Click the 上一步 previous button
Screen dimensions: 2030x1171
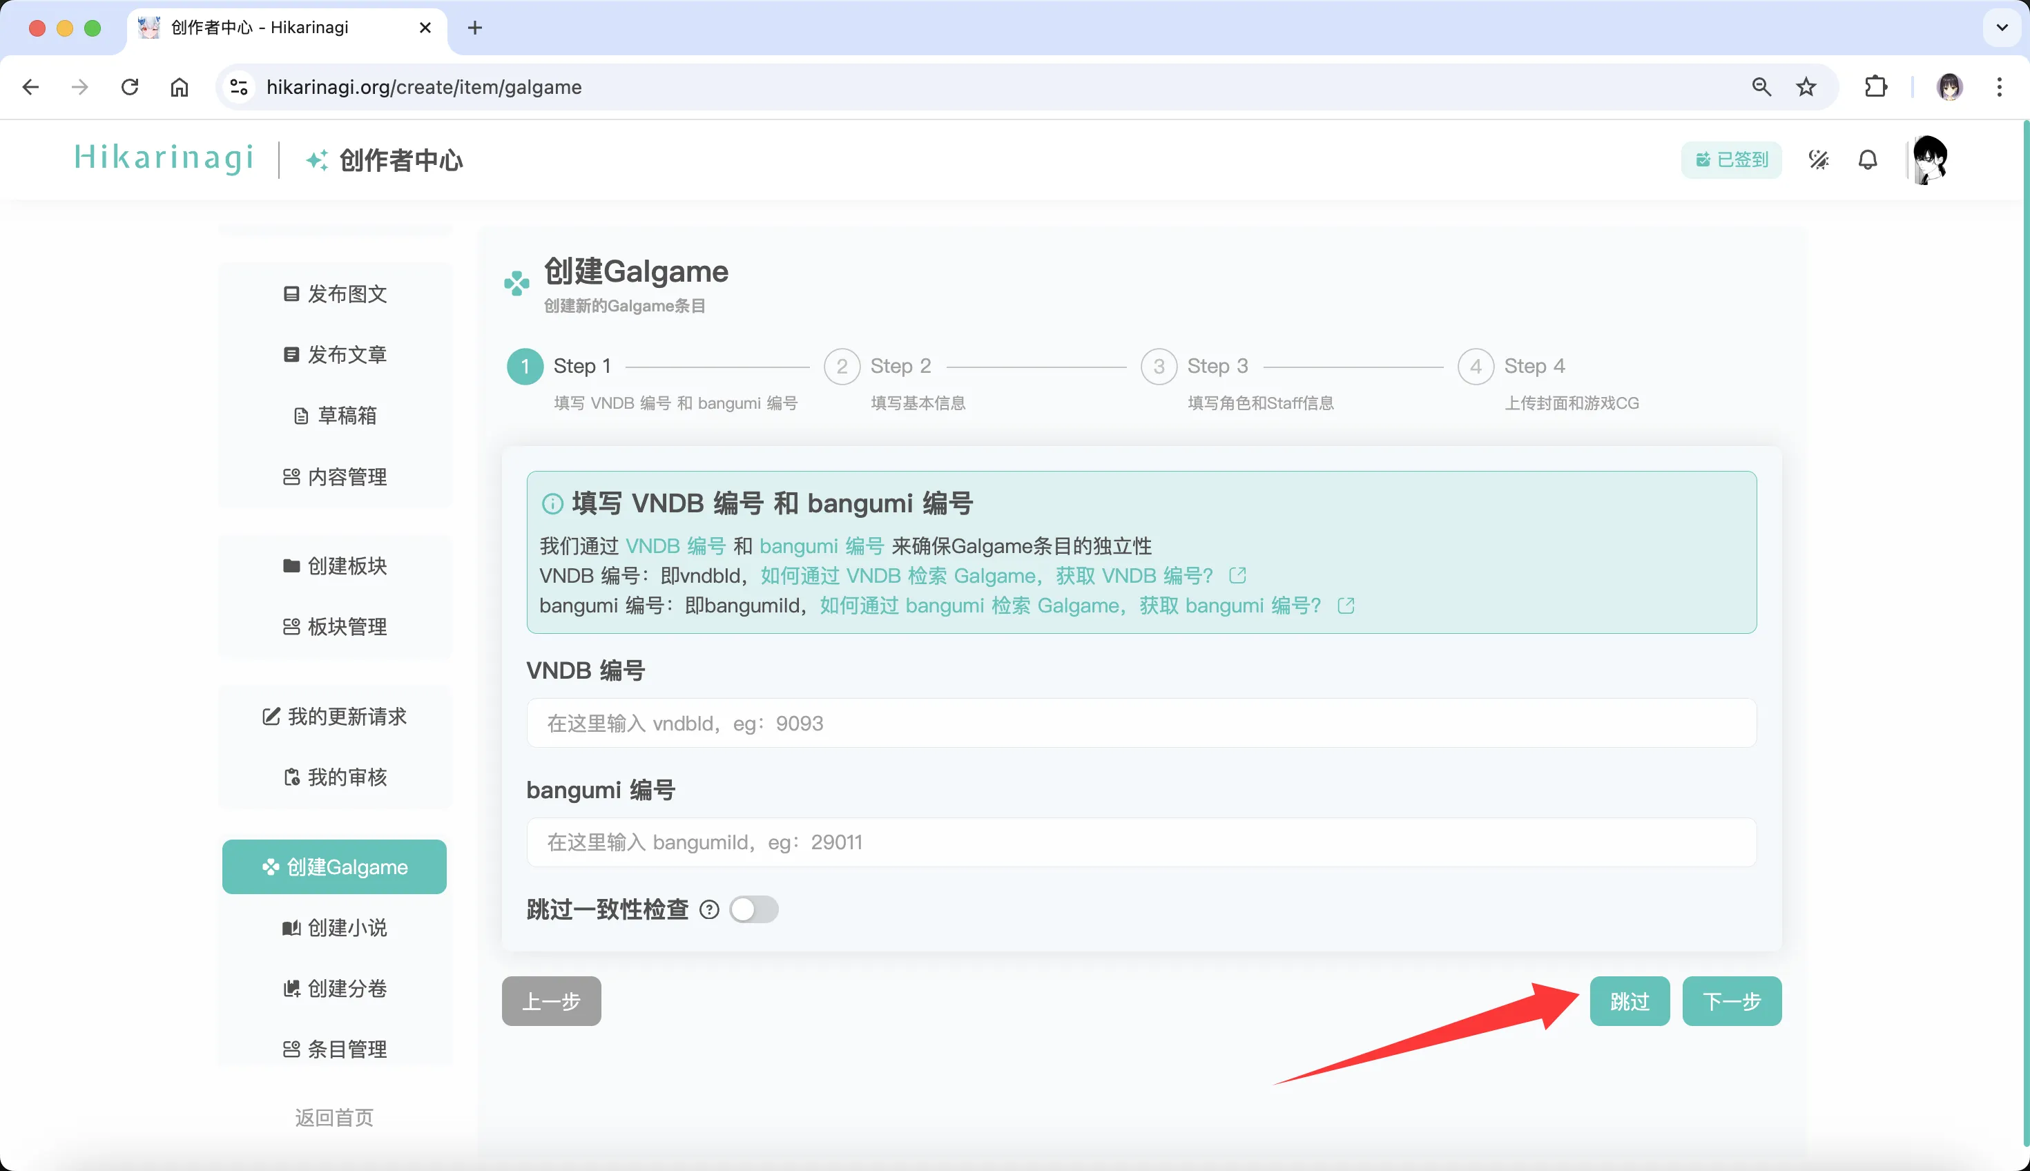[x=552, y=1001]
